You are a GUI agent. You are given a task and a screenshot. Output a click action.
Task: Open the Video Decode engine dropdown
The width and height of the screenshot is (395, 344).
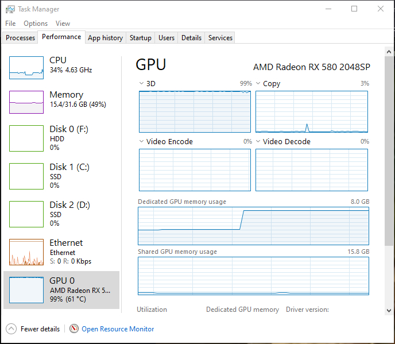pyautogui.click(x=258, y=141)
